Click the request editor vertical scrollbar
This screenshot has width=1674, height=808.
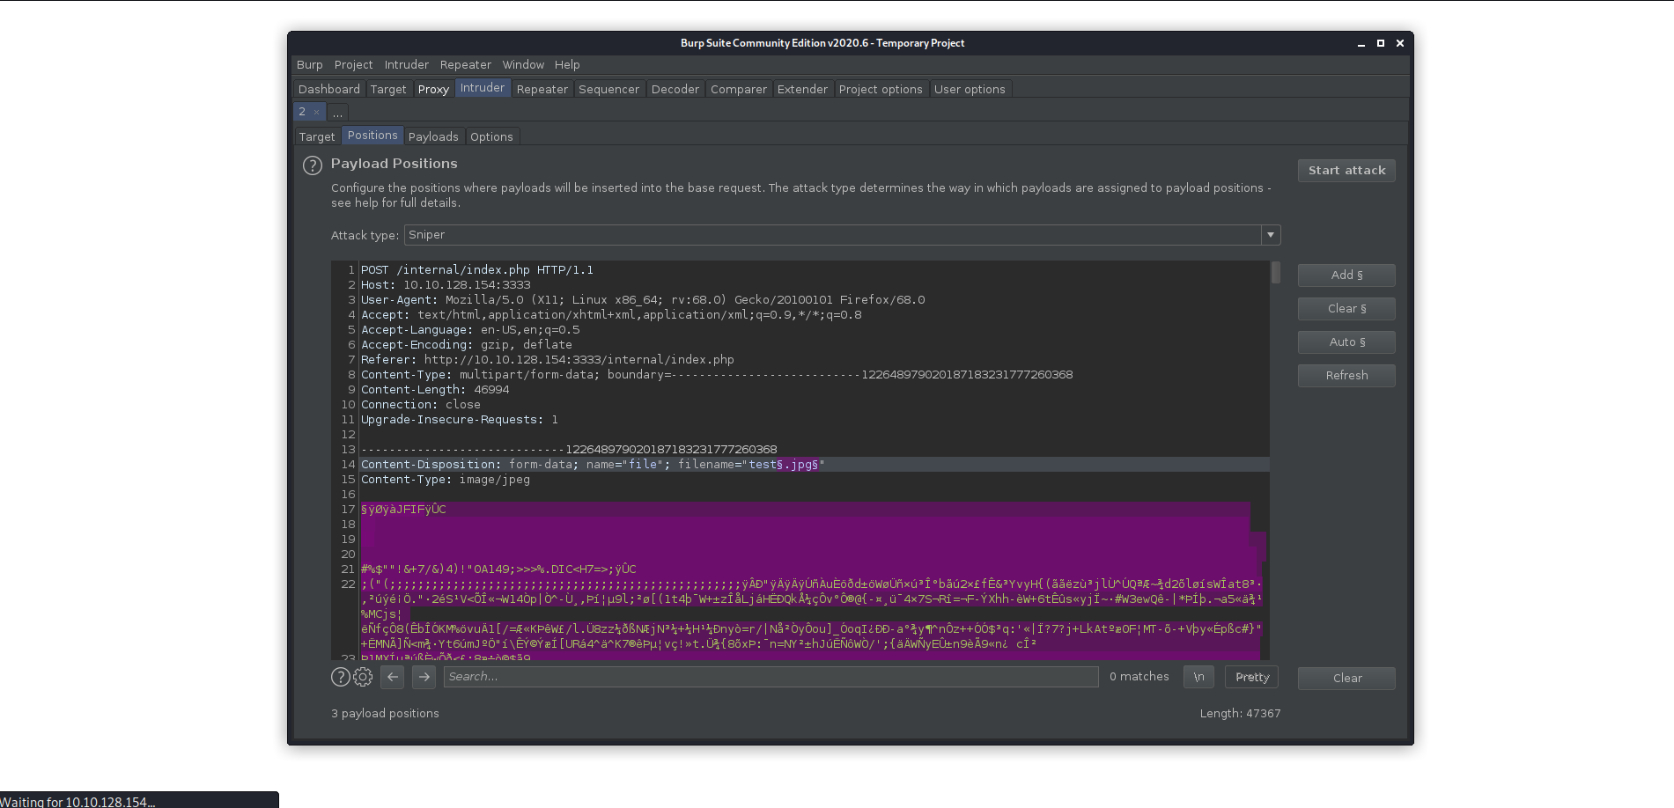click(1275, 274)
